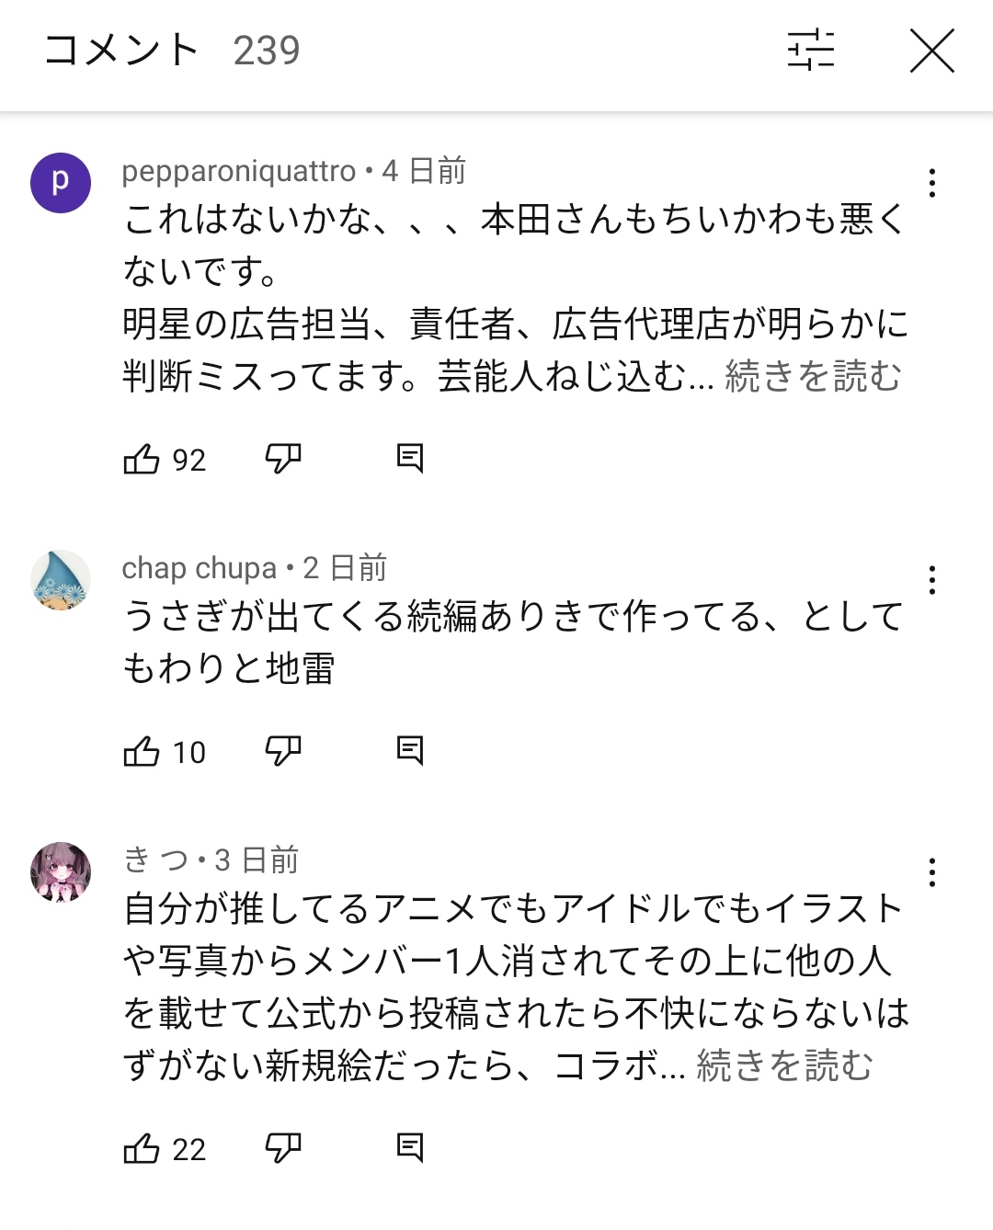The width and height of the screenshot is (993, 1230).
Task: Like chap chupa's comment
Action: [142, 752]
